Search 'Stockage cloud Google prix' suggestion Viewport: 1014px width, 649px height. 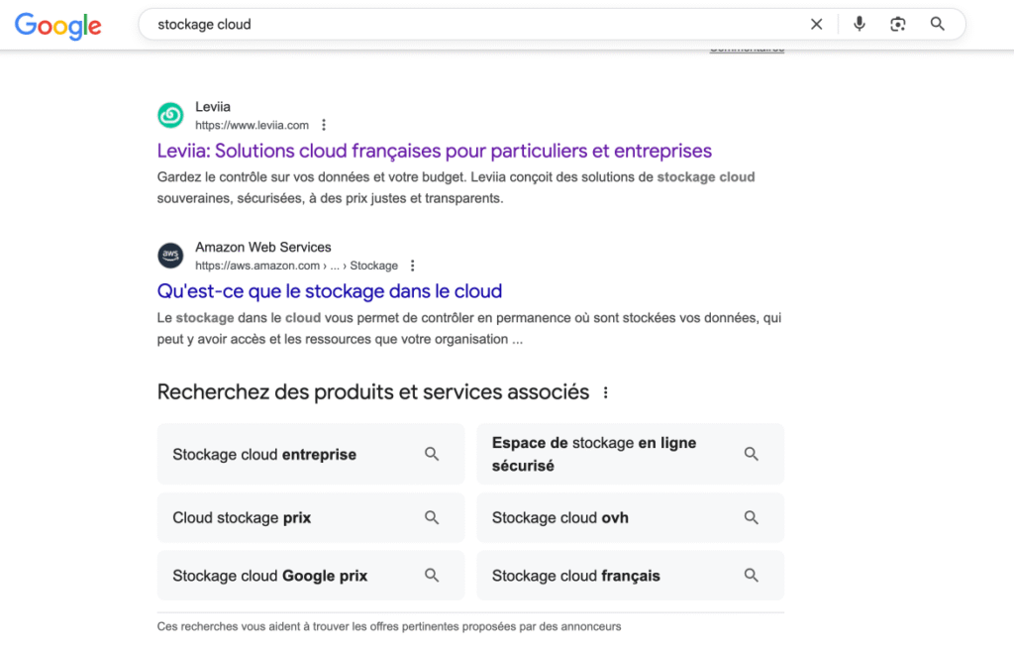311,576
